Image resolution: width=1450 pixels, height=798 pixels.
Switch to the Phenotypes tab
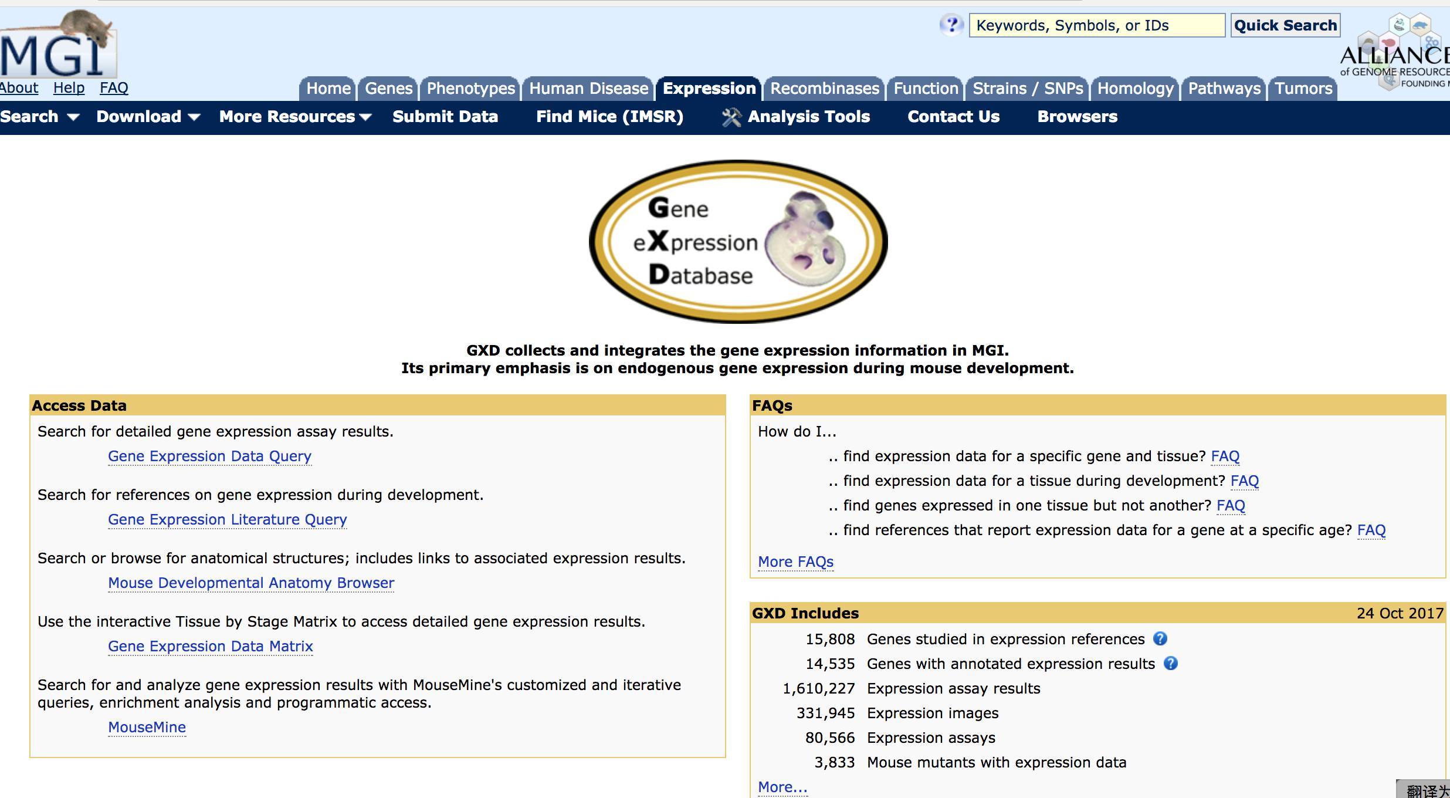tap(470, 89)
